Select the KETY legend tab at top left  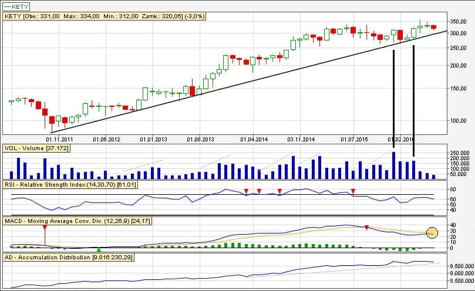[x=18, y=6]
